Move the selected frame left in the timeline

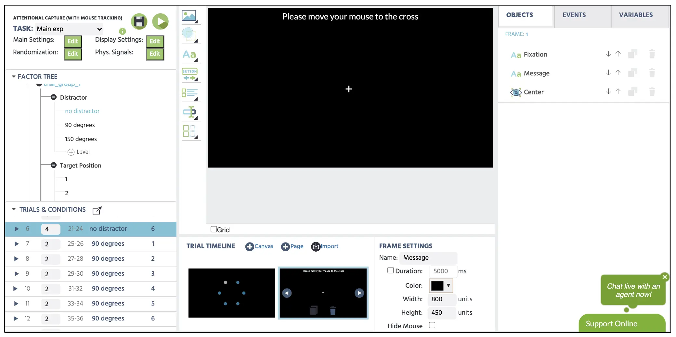tap(287, 293)
